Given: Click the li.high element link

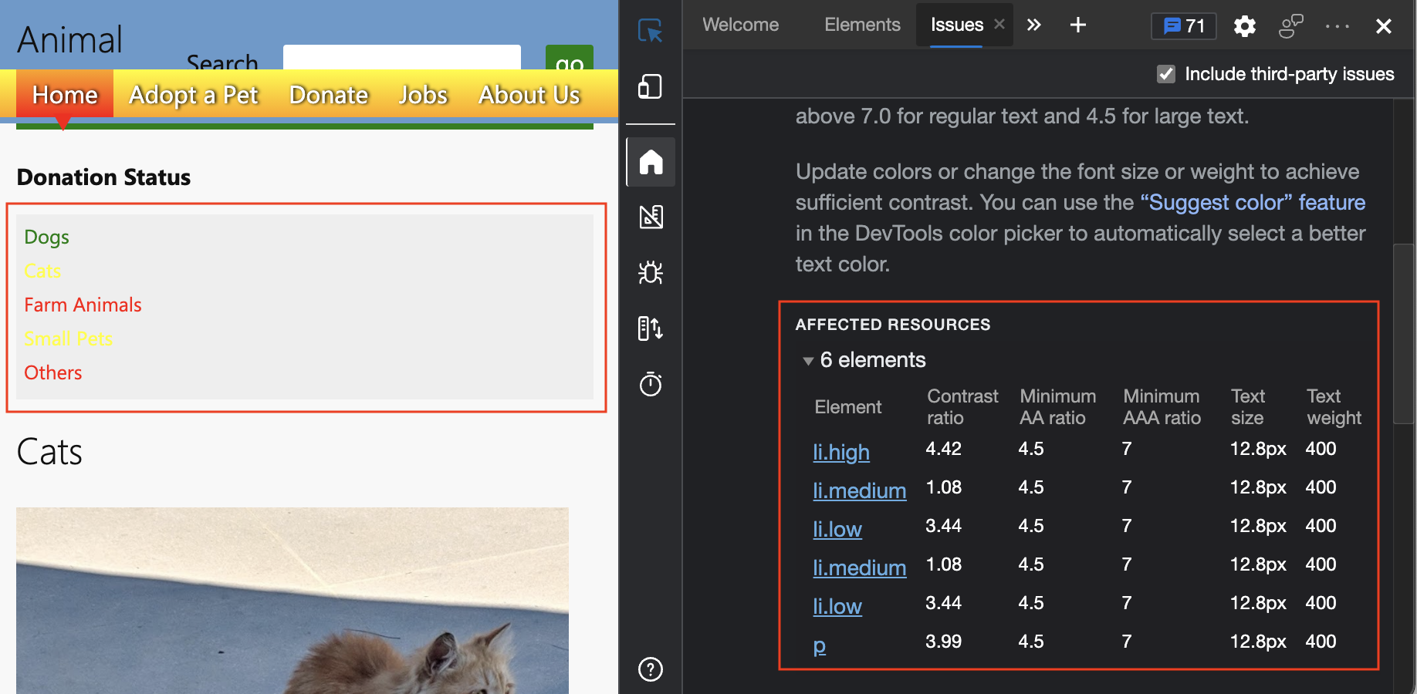Looking at the screenshot, I should pos(841,453).
